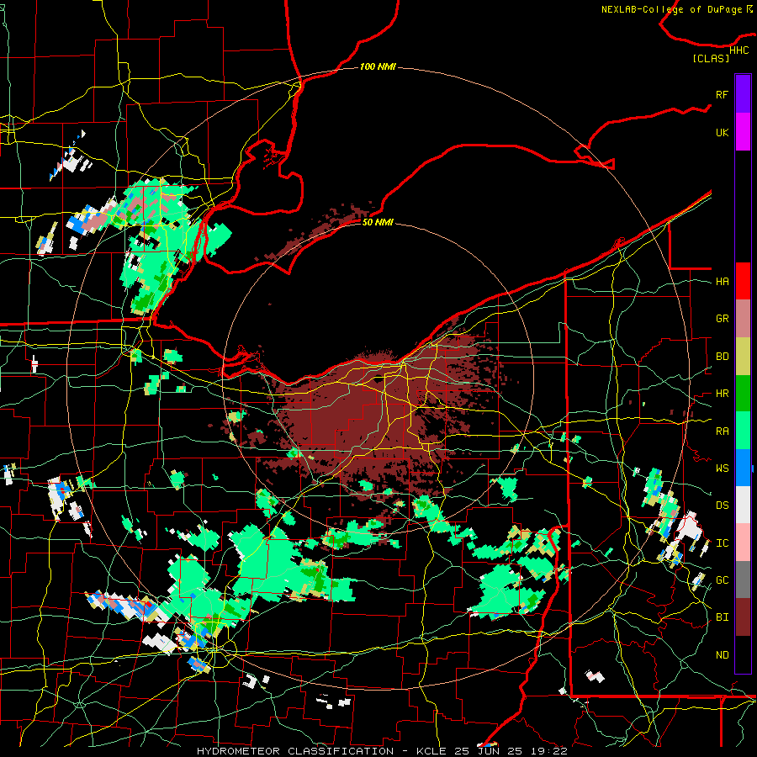The width and height of the screenshot is (757, 757).
Task: Click the DS white legend swatch
Action: 743,505
